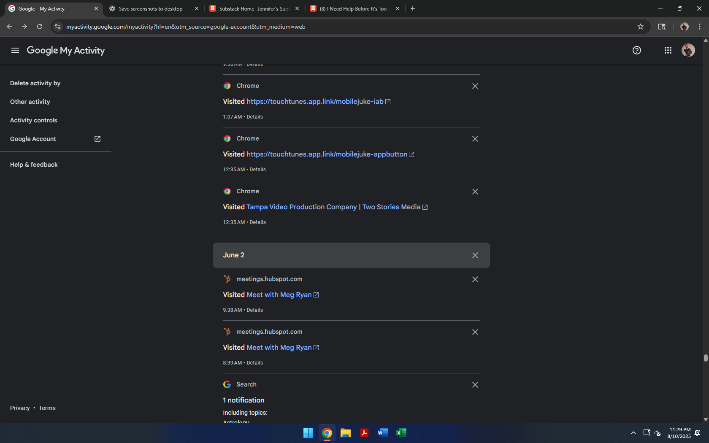Click the HubSpot logo of the 9:38 AM entry
Image resolution: width=709 pixels, height=443 pixels.
click(227, 279)
